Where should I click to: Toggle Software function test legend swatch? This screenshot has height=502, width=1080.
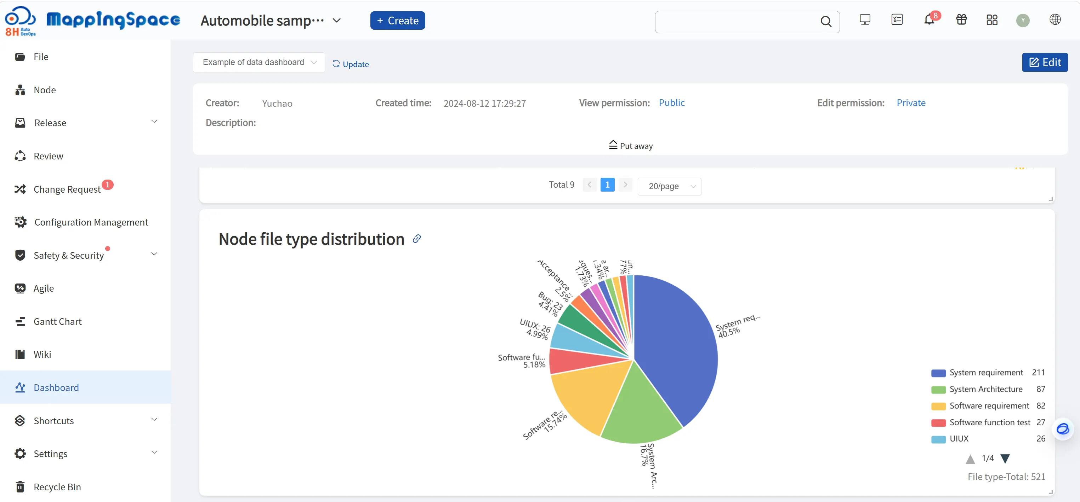pos(938,423)
